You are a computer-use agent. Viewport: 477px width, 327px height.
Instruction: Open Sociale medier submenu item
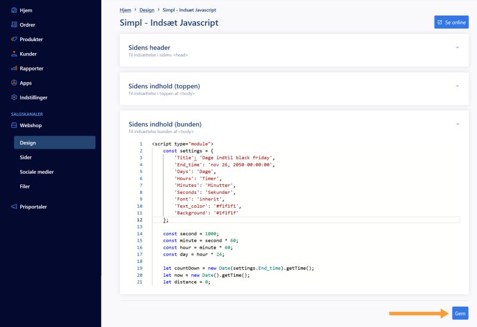click(36, 172)
